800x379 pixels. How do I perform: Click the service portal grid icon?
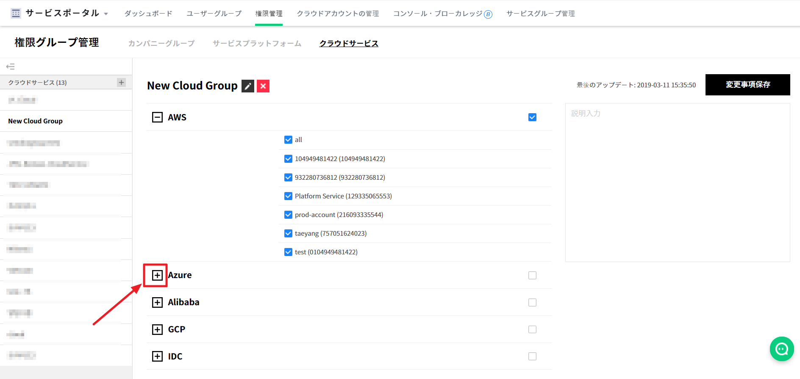point(16,14)
